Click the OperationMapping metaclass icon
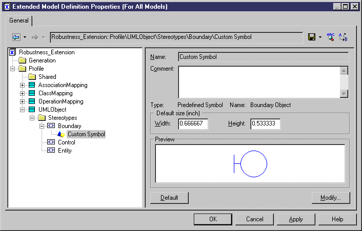The height and width of the screenshot is (231, 362). [32, 101]
